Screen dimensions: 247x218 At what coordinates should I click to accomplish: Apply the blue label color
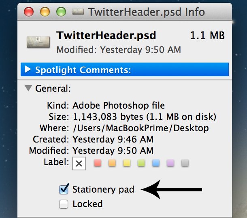point(156,163)
